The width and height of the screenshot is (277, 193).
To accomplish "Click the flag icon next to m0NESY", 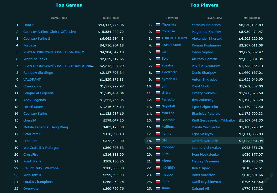I will [x=158, y=168].
